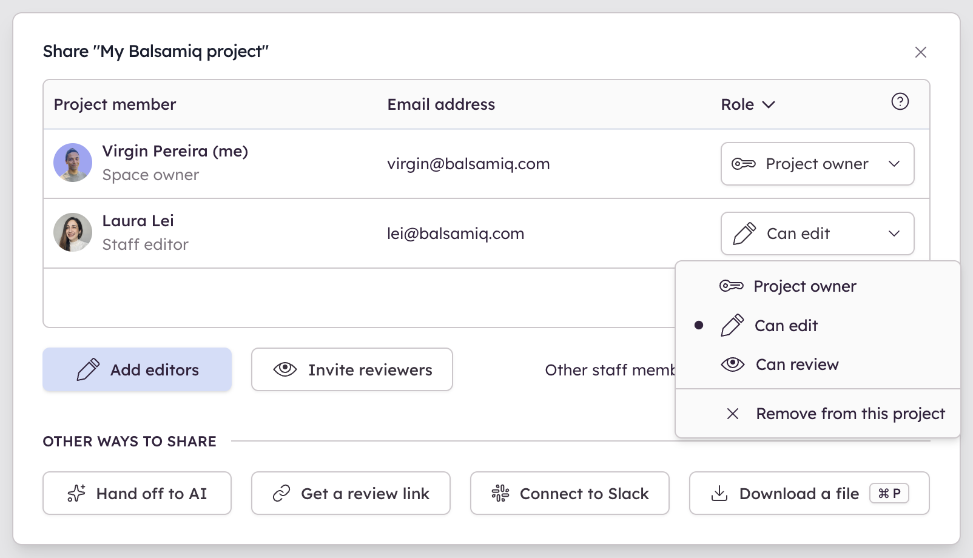Close the Share dialog with the X icon
This screenshot has height=558, width=973.
(x=920, y=52)
